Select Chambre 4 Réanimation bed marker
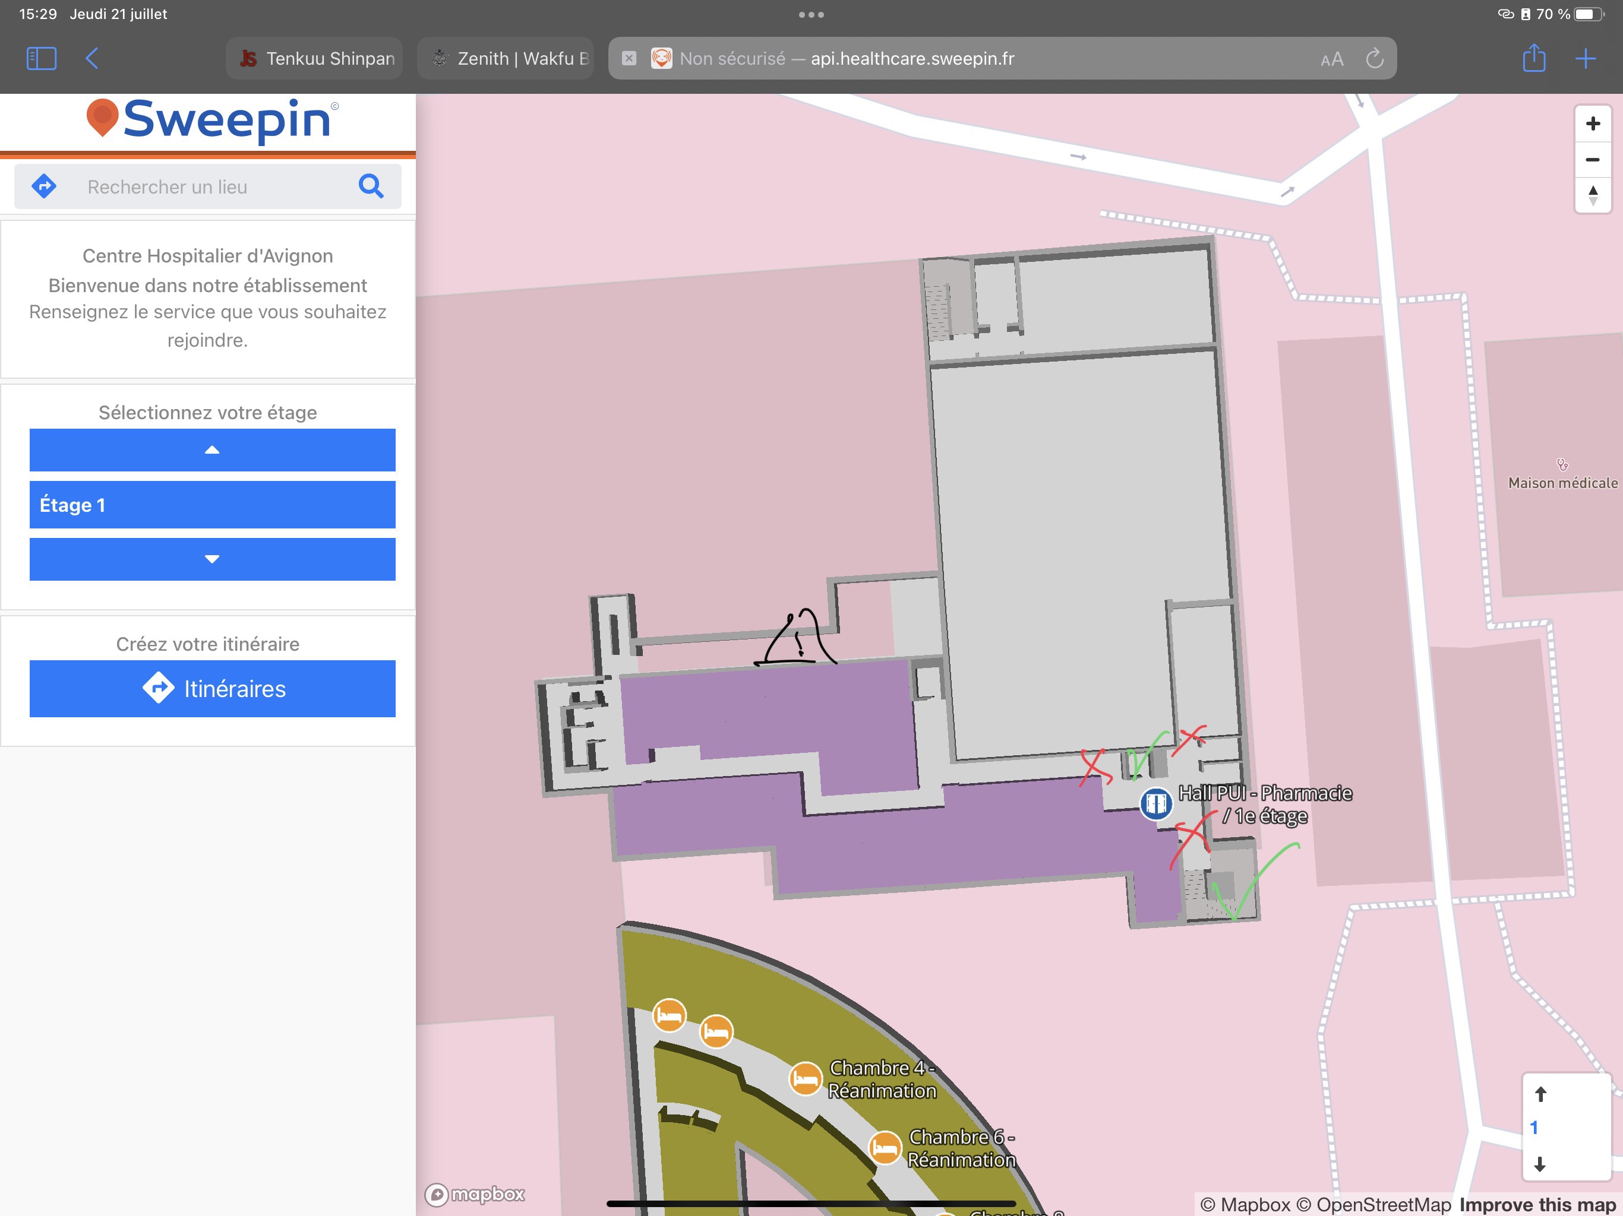 pos(805,1079)
